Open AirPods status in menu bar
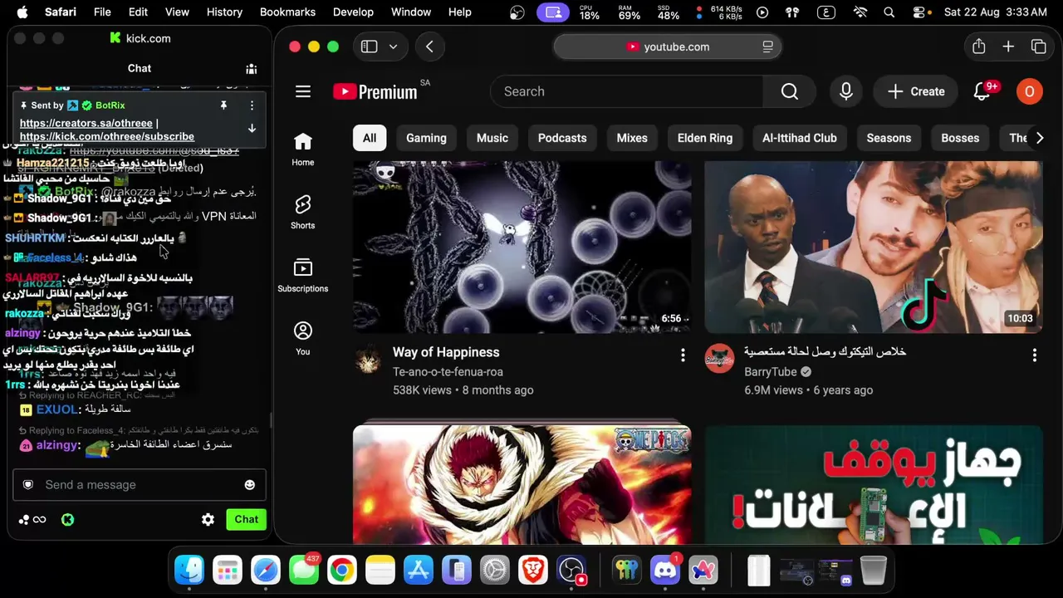The width and height of the screenshot is (1063, 598). (791, 12)
